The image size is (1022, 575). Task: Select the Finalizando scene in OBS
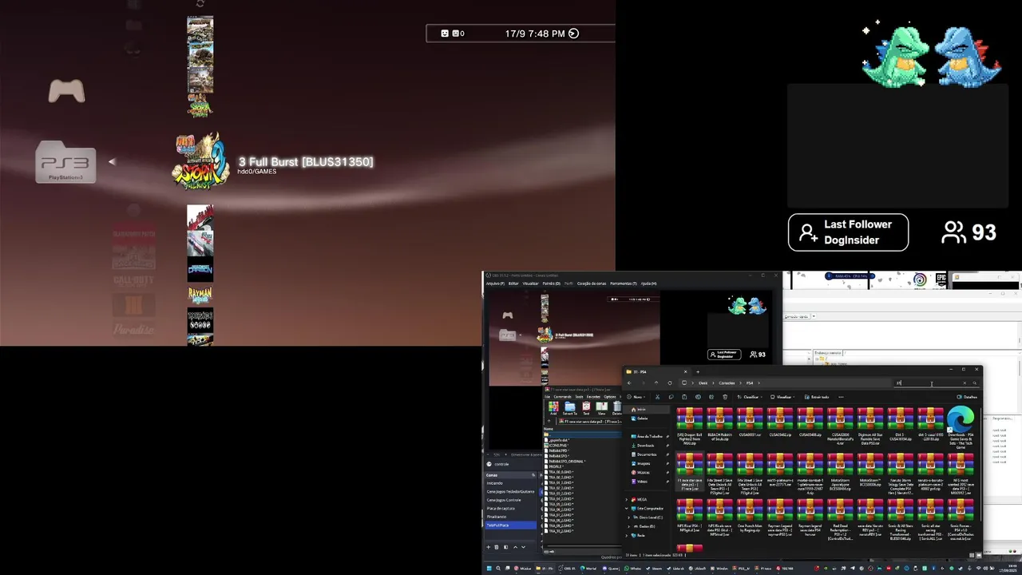[511, 517]
